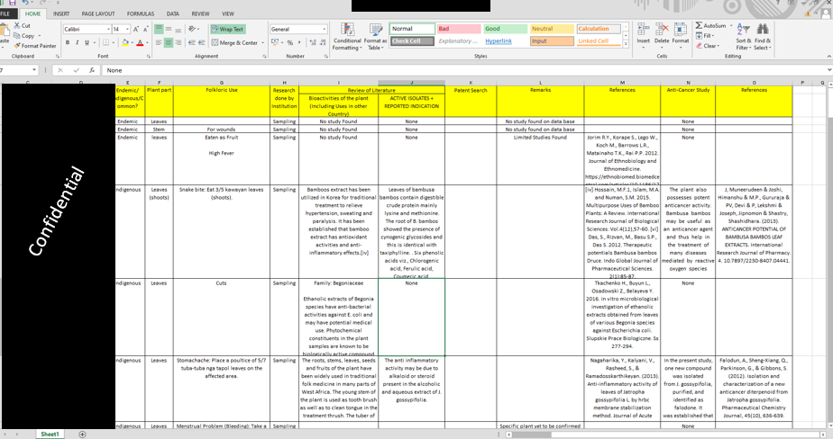833x439 pixels.
Task: Switch to the PAGE LAYOUT tab
Action: click(x=97, y=13)
